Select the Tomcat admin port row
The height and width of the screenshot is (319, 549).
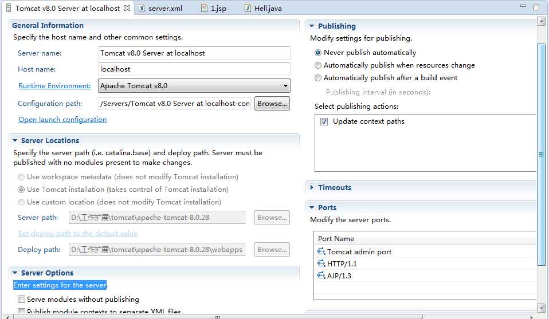pos(425,251)
